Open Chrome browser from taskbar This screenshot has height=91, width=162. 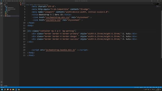pos(19,89)
